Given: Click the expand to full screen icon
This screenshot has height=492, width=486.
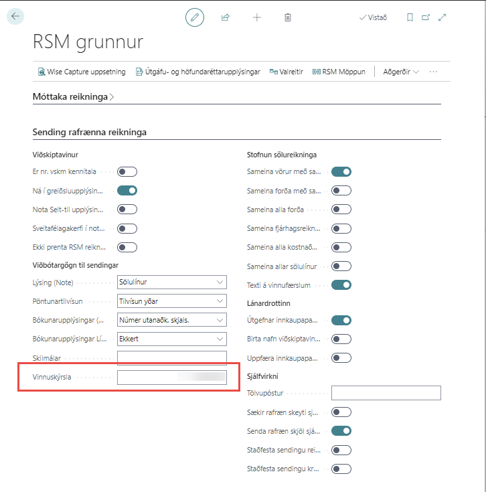Looking at the screenshot, I should (x=442, y=17).
